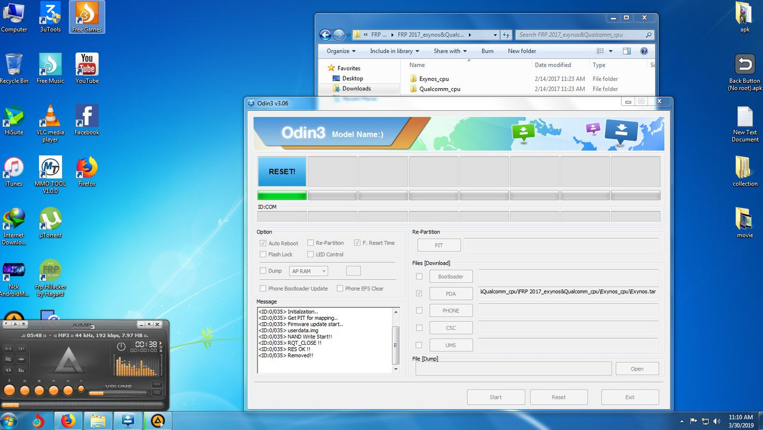This screenshot has width=763, height=430.
Task: Open the VLC media player icon
Action: point(50,123)
